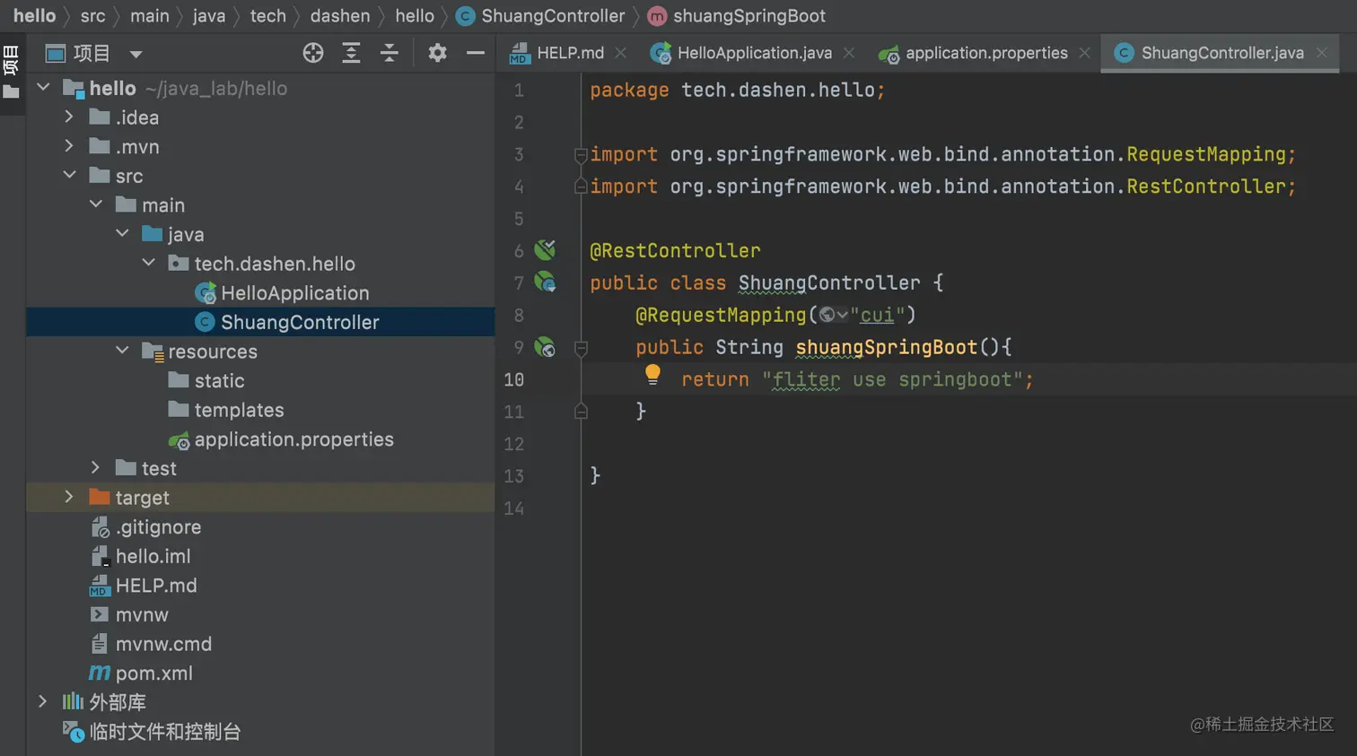Click the "fliter use springboot" string literal
Screen dimensions: 1357x756
pyautogui.click(x=892, y=379)
